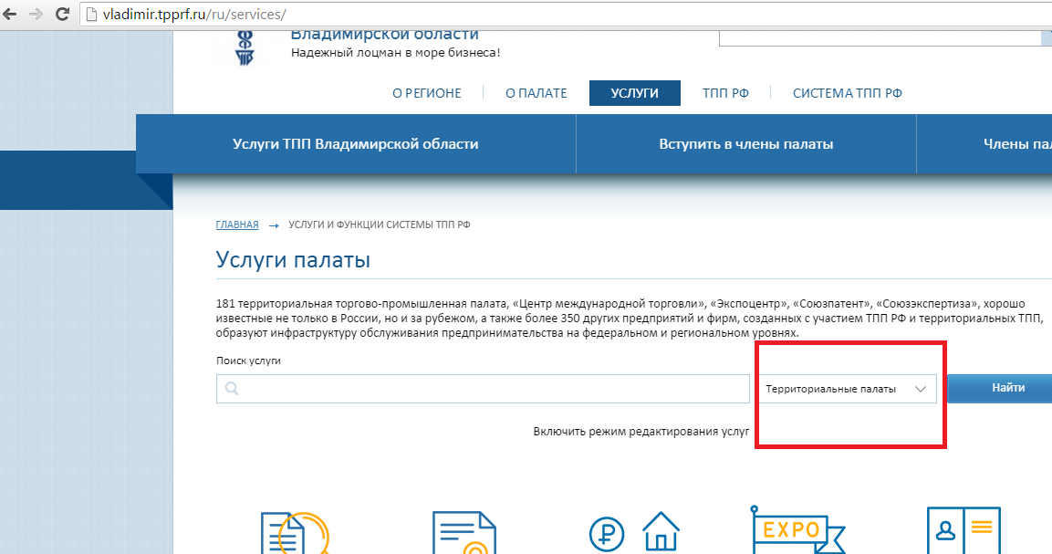Open СИСТЕМА ТПП РФ menu
The image size is (1052, 554).
pyautogui.click(x=848, y=93)
